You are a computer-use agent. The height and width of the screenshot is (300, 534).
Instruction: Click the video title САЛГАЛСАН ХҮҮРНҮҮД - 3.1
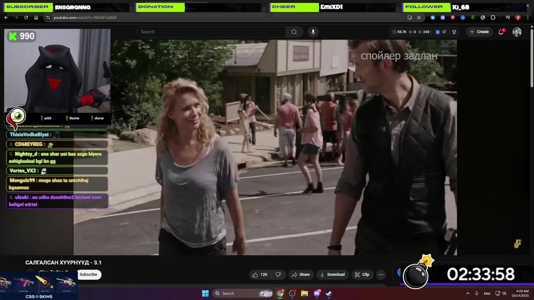(x=63, y=262)
